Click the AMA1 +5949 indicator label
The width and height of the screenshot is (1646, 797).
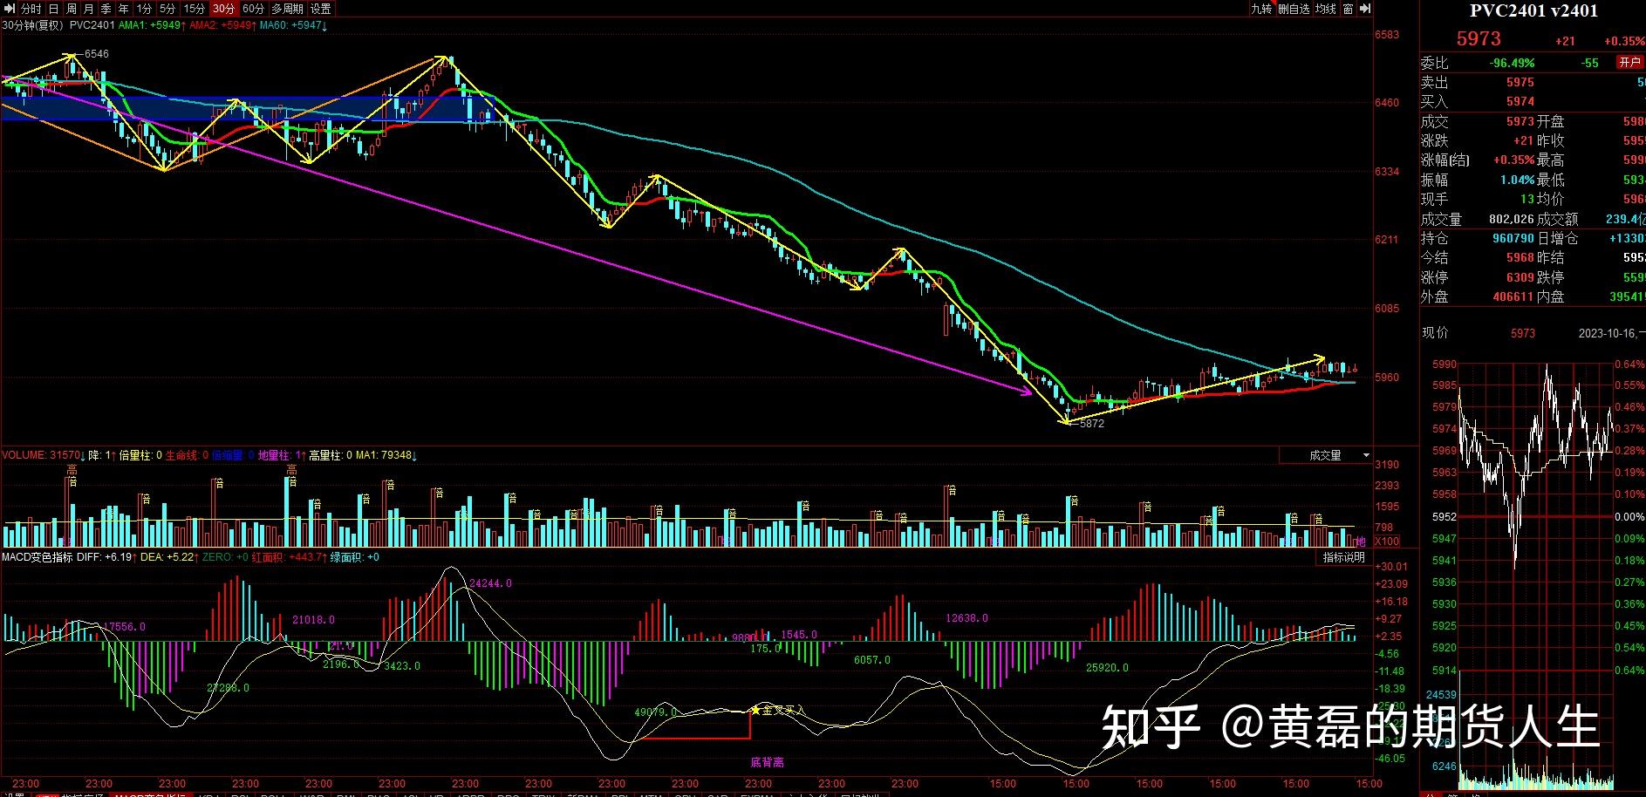[152, 25]
